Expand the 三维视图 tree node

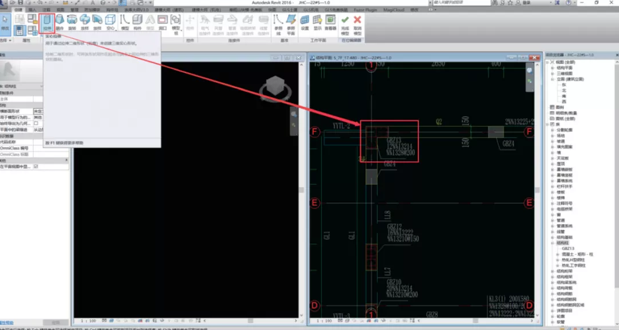tap(553, 73)
